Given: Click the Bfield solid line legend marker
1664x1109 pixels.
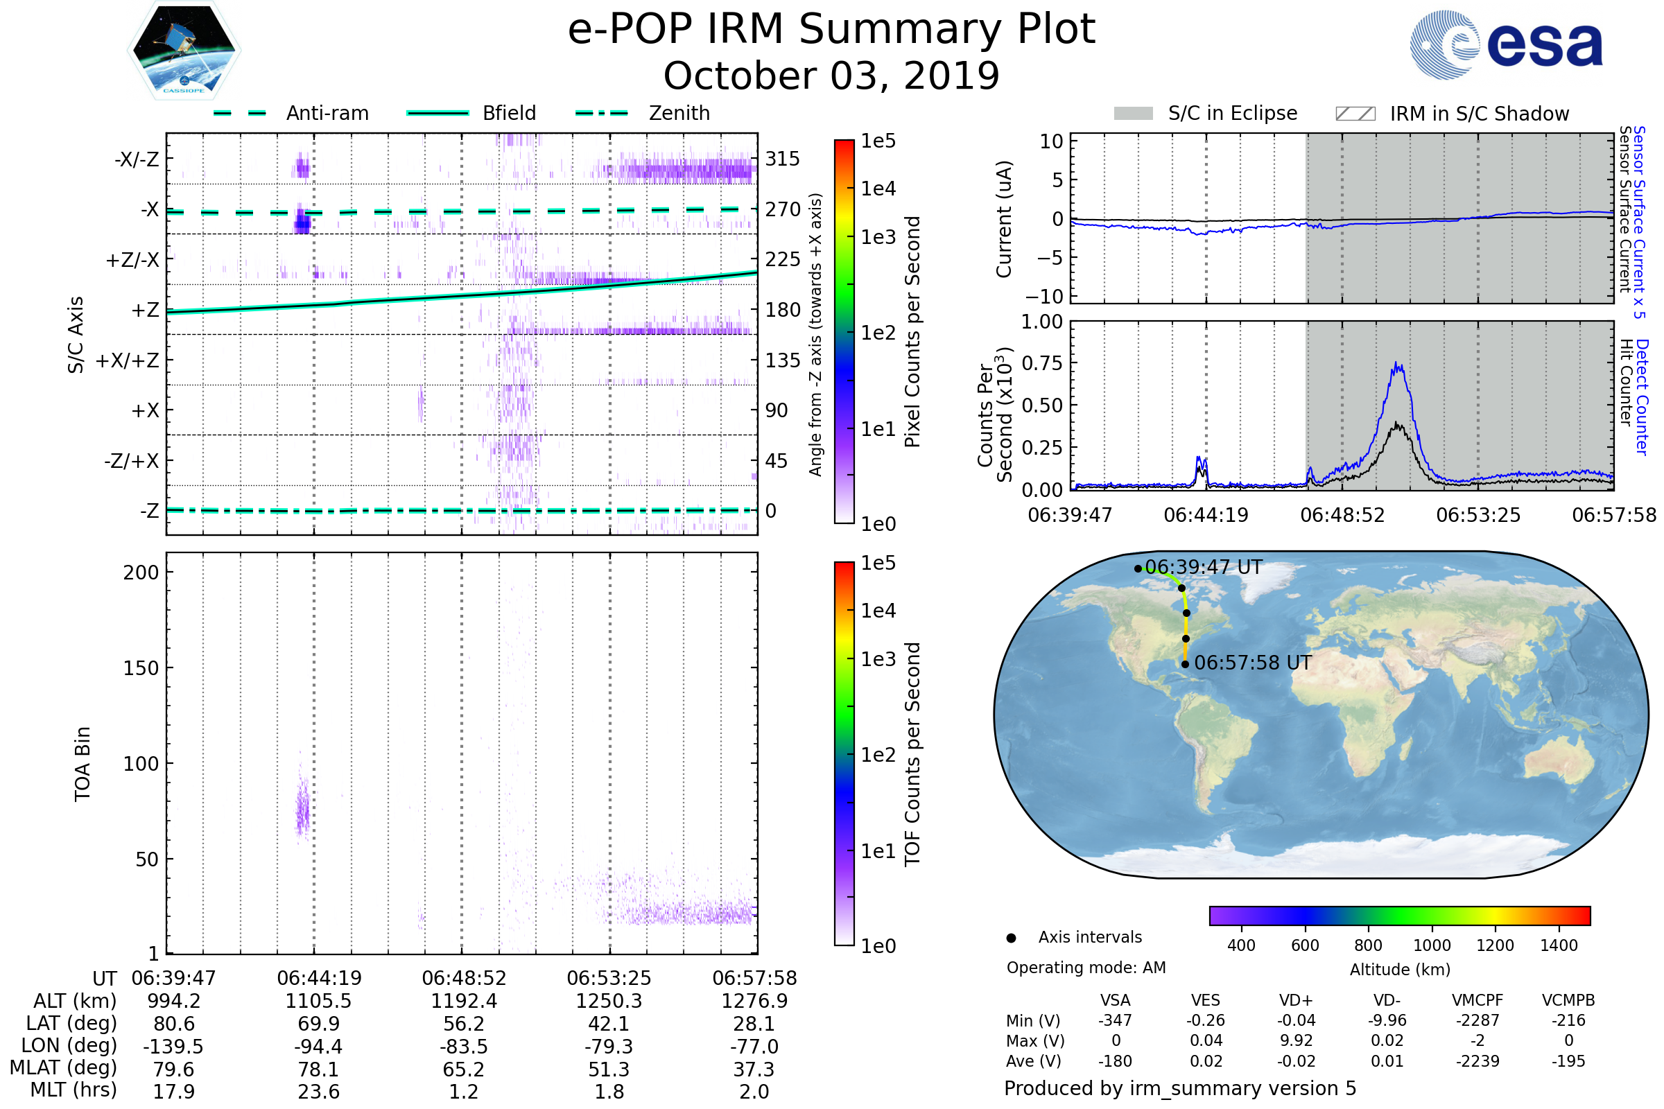Looking at the screenshot, I should (437, 113).
